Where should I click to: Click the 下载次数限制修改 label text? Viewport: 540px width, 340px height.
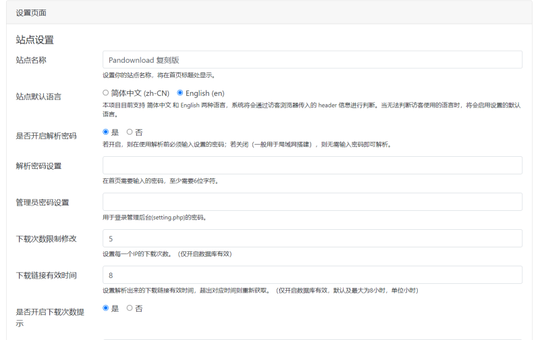pyautogui.click(x=46, y=239)
